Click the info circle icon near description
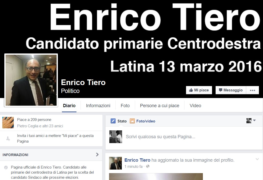Screen dimensions: 263x180 (x=6, y=168)
